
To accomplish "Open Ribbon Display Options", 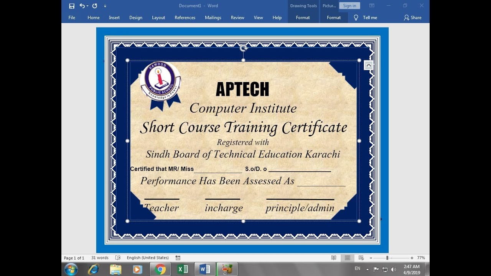I will click(x=372, y=6).
